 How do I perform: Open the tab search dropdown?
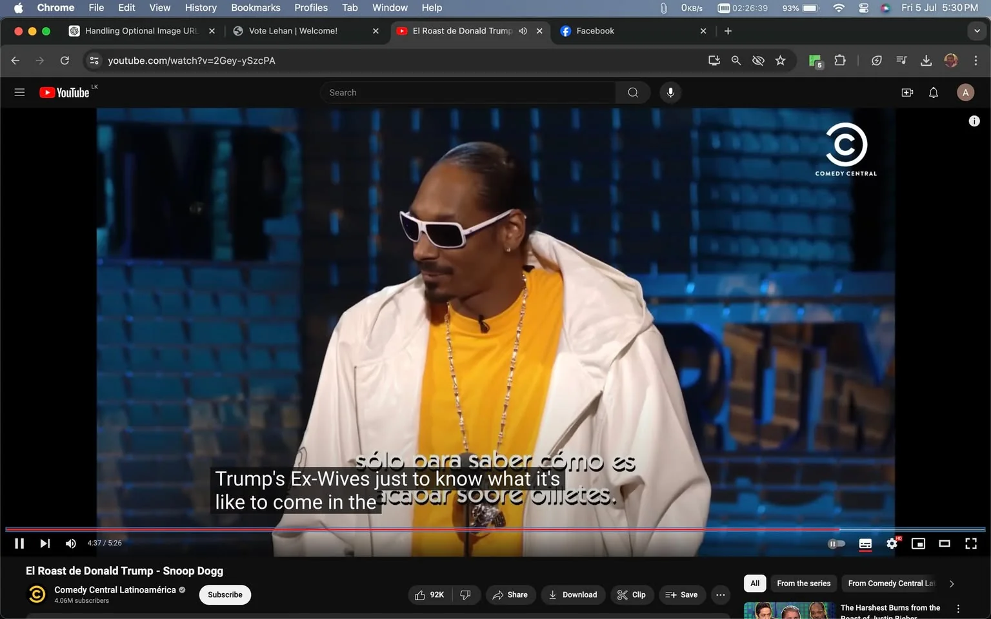pos(977,31)
